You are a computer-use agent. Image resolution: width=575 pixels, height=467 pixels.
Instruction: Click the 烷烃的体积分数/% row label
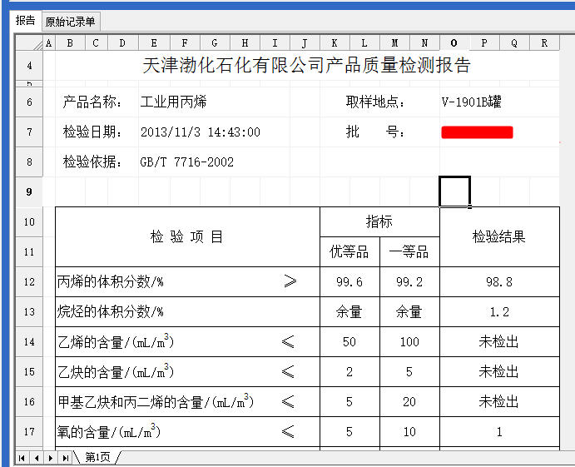111,312
